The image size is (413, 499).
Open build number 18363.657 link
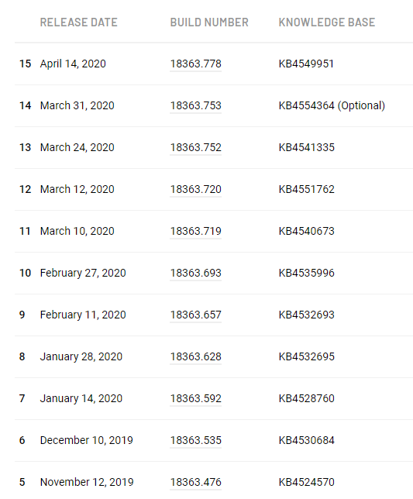[196, 315]
